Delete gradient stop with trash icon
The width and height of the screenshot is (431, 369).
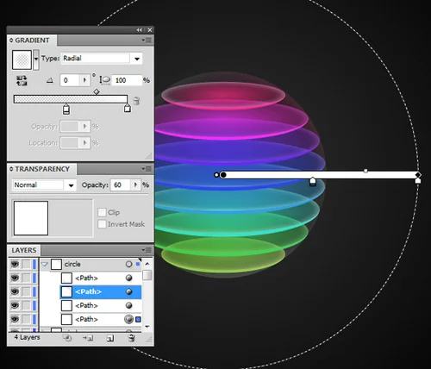coord(136,101)
